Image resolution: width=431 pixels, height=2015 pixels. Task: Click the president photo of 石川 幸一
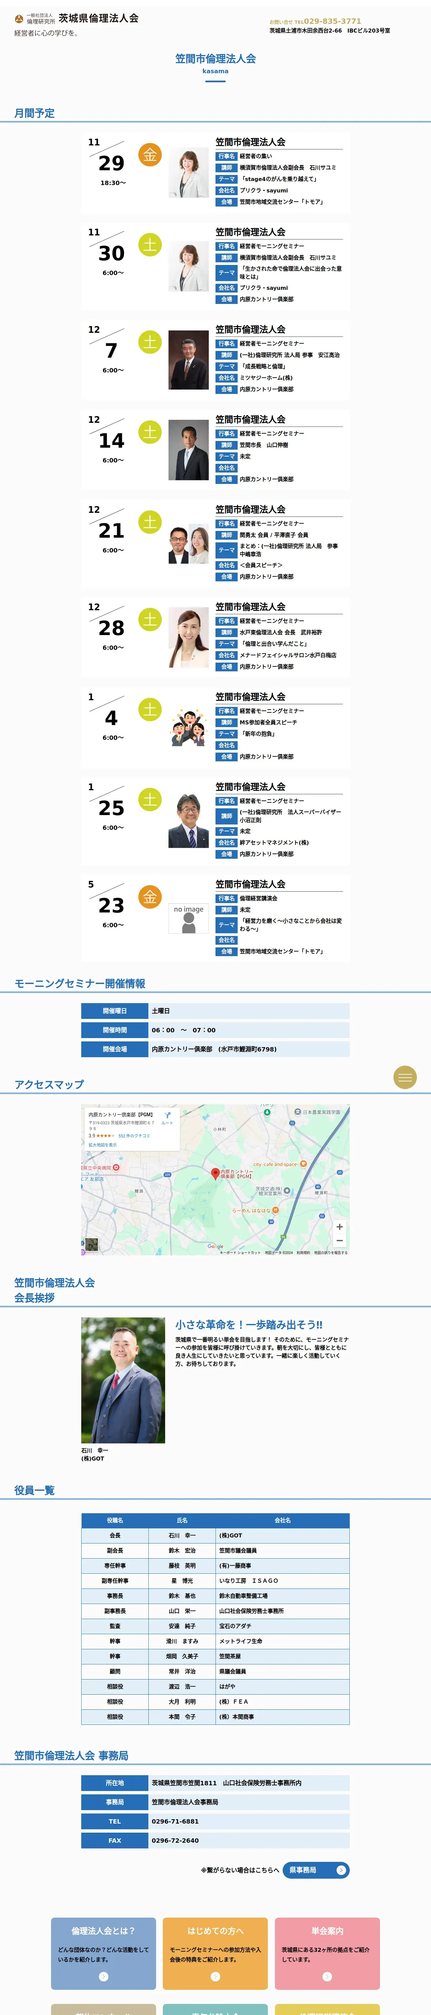coord(123,1380)
